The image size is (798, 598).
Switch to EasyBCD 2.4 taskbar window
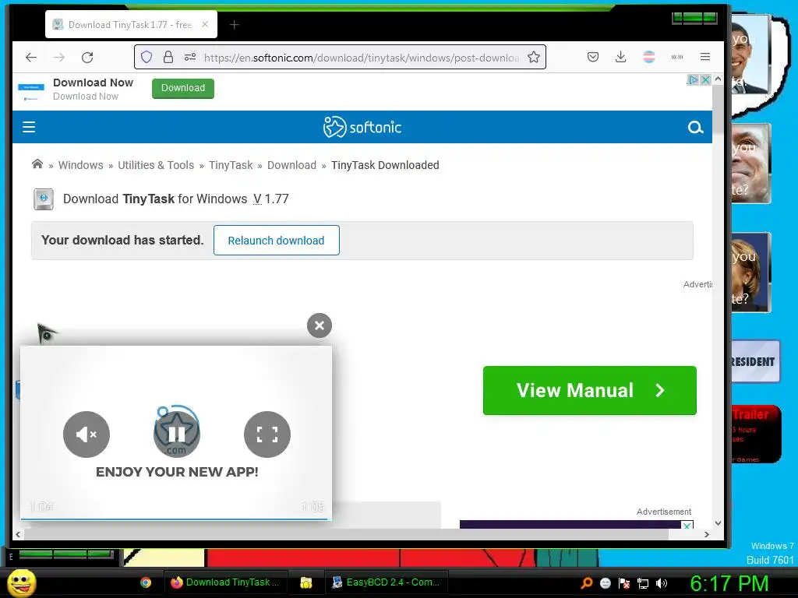387,582
